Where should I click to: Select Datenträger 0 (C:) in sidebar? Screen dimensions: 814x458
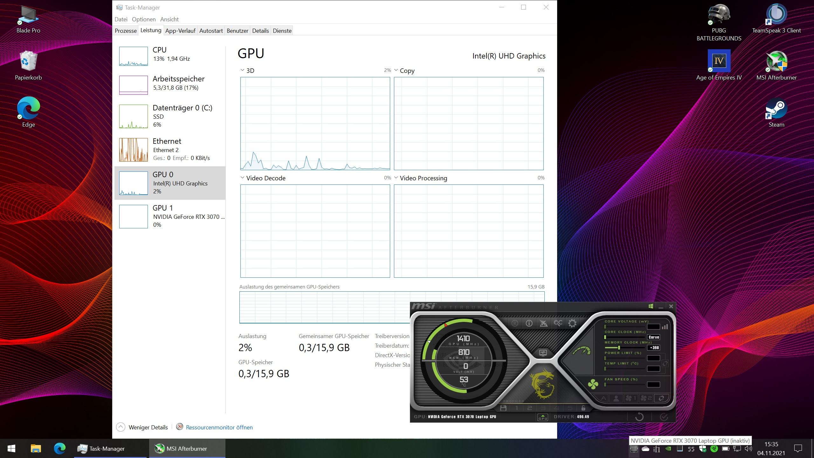pos(170,116)
